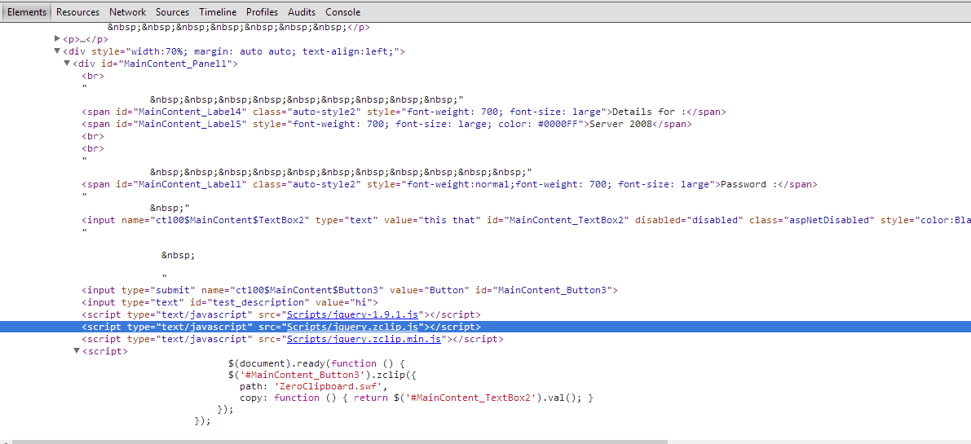Image resolution: width=971 pixels, height=444 pixels.
Task: Click the copy: function () return line
Action: click(x=416, y=398)
